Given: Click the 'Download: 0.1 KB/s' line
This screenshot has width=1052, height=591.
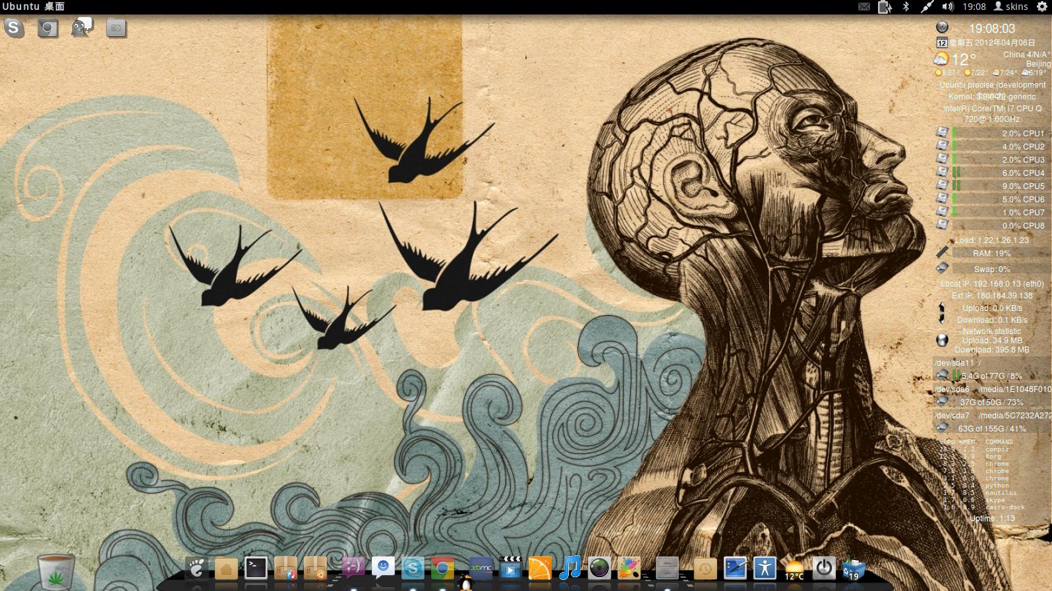Looking at the screenshot, I should (x=991, y=320).
